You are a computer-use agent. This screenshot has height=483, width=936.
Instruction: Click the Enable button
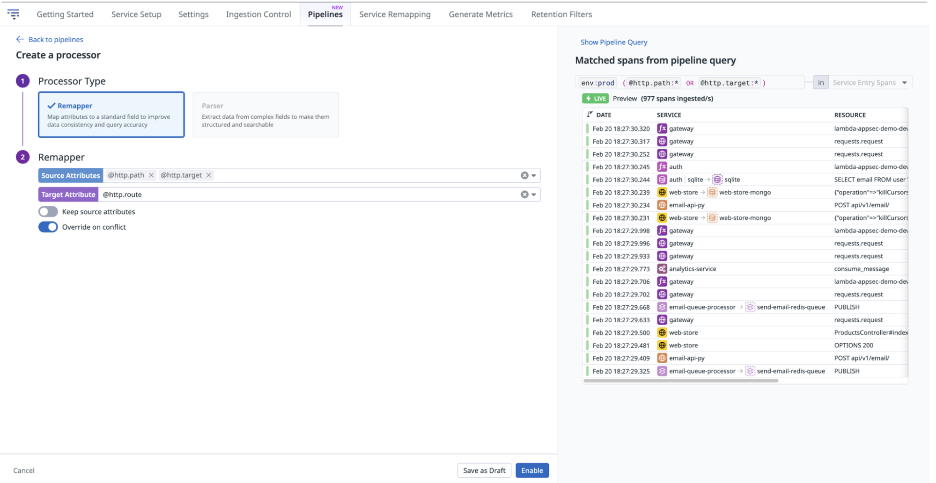[532, 470]
